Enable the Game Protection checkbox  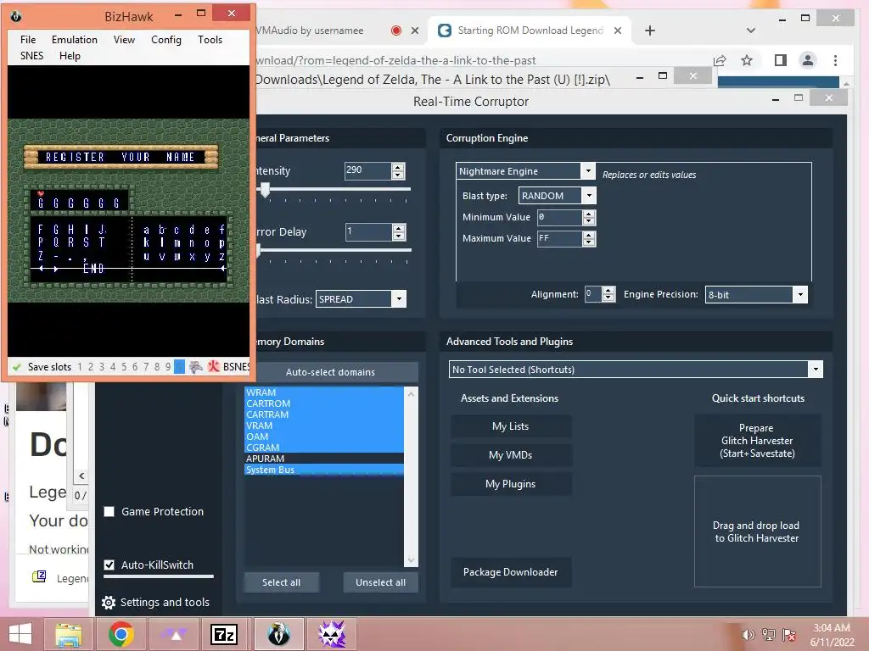point(109,511)
